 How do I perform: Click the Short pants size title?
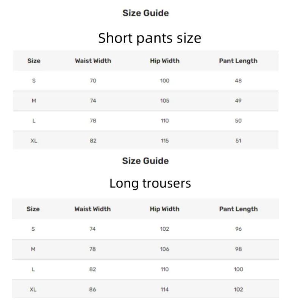(x=149, y=38)
